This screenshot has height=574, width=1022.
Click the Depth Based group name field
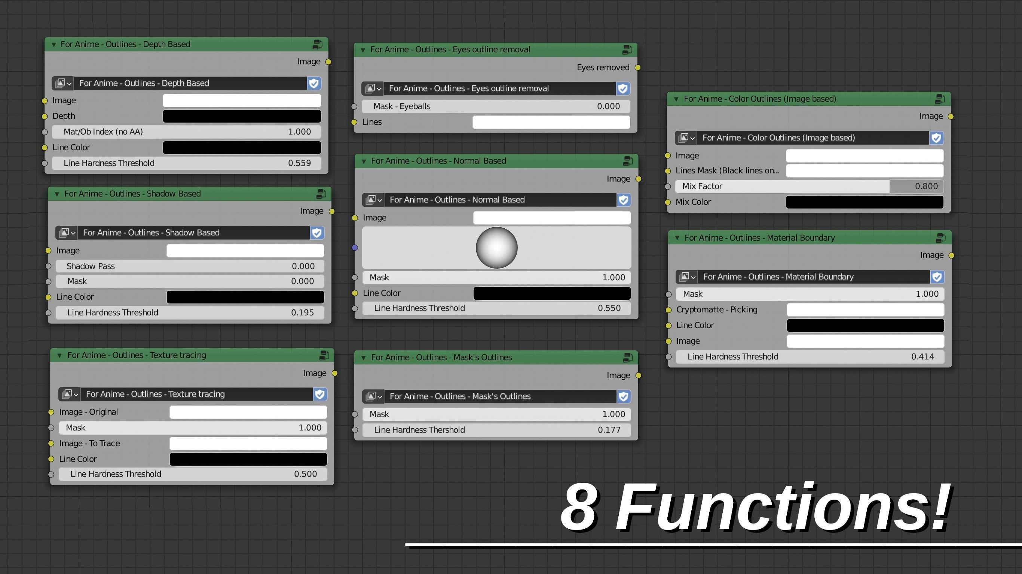(x=190, y=83)
